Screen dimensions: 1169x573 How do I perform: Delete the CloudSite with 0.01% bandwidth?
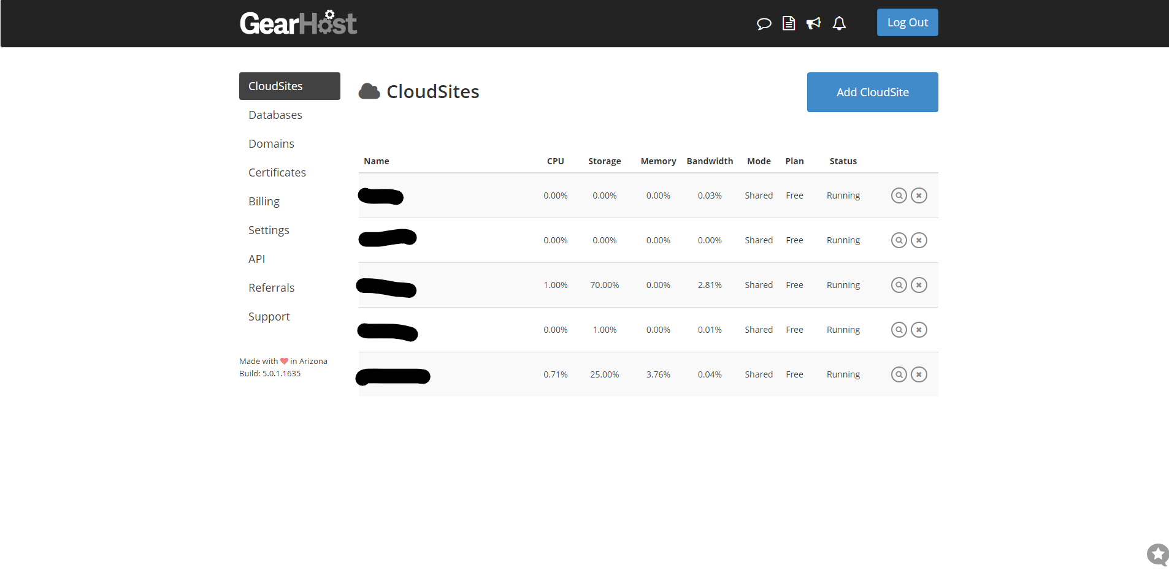coord(919,330)
